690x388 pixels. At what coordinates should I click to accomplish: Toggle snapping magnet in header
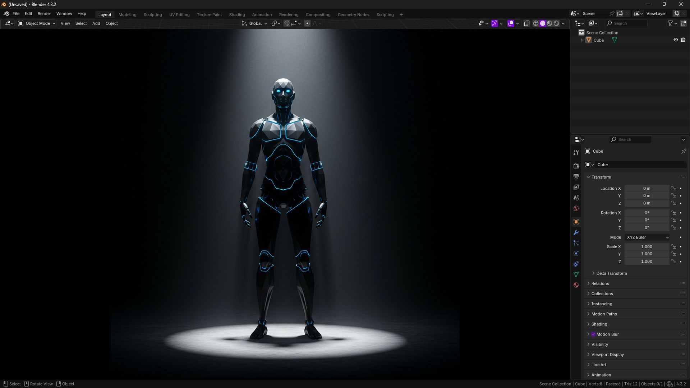(287, 23)
